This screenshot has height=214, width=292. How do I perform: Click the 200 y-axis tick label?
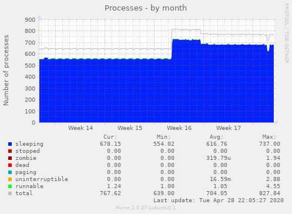tap(30, 100)
